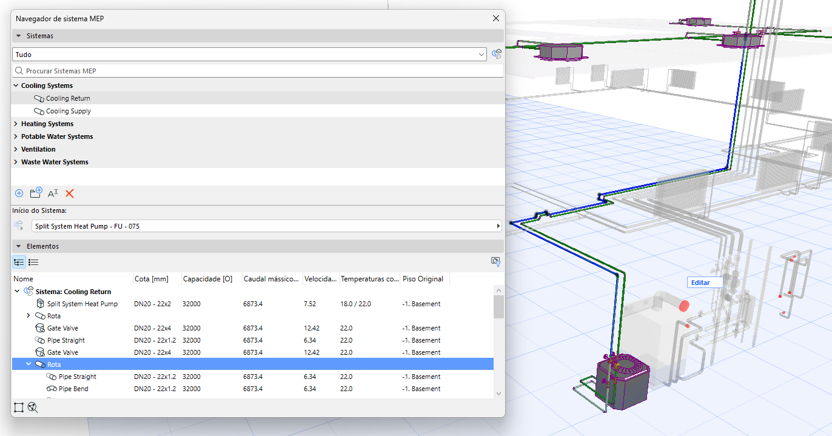Collapse the Sistema: Cooling Return node

click(x=17, y=292)
